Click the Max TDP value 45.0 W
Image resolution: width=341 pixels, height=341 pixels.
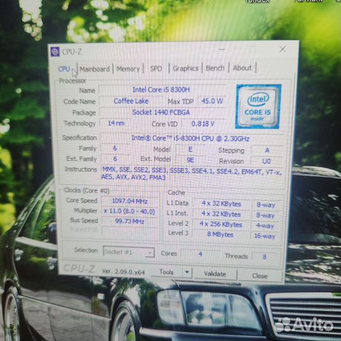point(212,101)
